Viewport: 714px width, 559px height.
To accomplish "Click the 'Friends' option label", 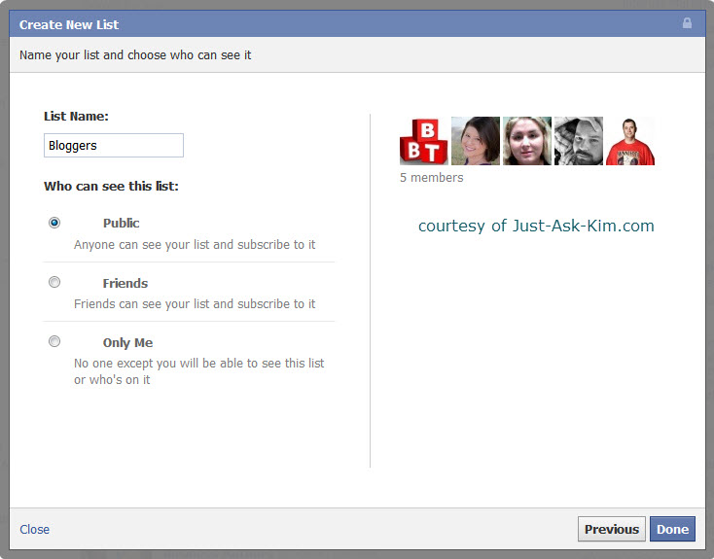I will (125, 283).
